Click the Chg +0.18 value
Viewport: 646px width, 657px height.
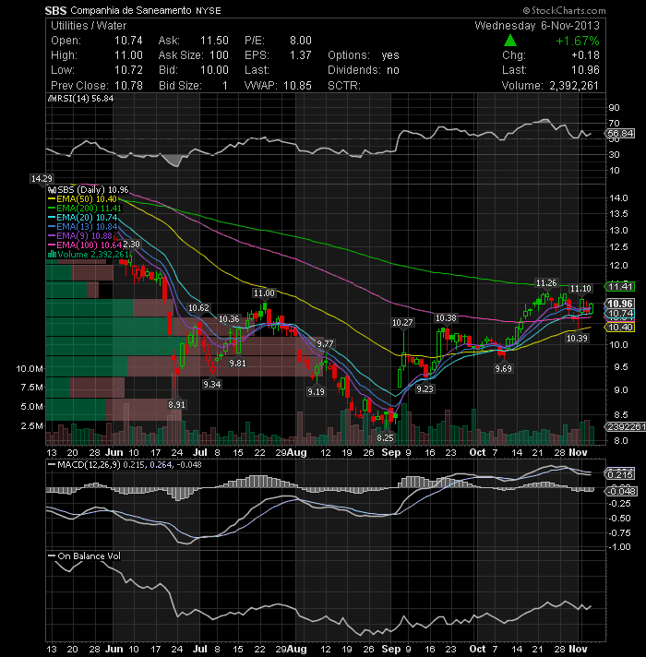tap(585, 55)
